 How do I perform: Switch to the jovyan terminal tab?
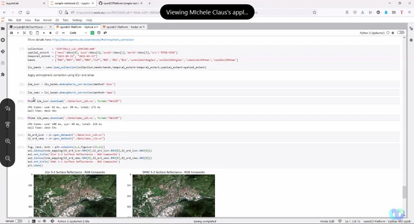[x=30, y=27]
